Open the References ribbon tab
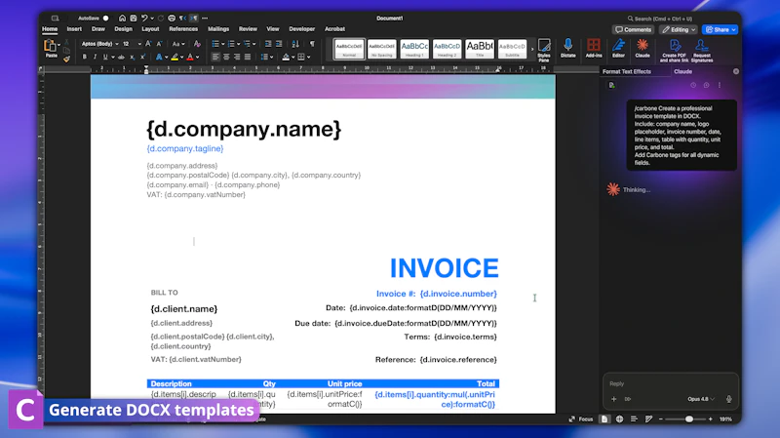This screenshot has height=438, width=780. pos(183,29)
